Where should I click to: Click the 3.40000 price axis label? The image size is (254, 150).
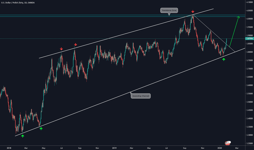[250, 118]
